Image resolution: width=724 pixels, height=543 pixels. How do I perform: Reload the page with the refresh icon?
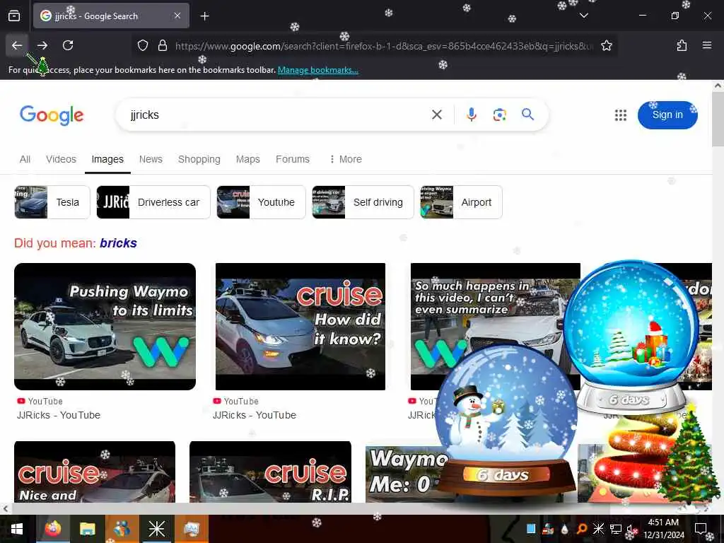pyautogui.click(x=68, y=45)
